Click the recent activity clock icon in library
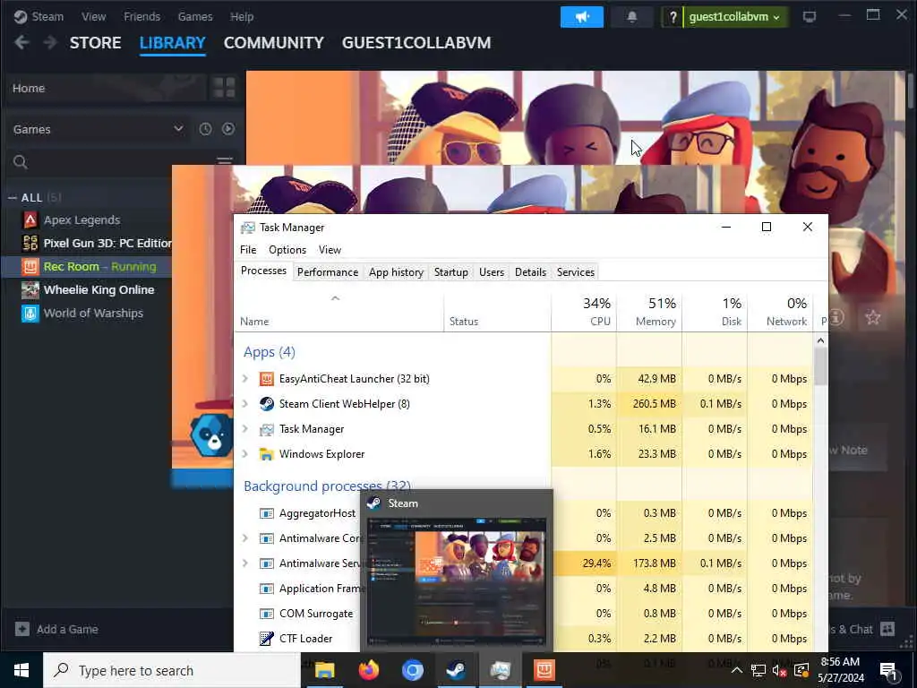Image resolution: width=917 pixels, height=688 pixels. 205,129
